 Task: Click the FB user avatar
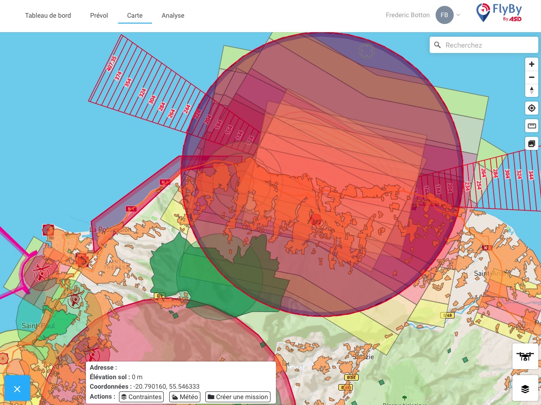tap(444, 15)
